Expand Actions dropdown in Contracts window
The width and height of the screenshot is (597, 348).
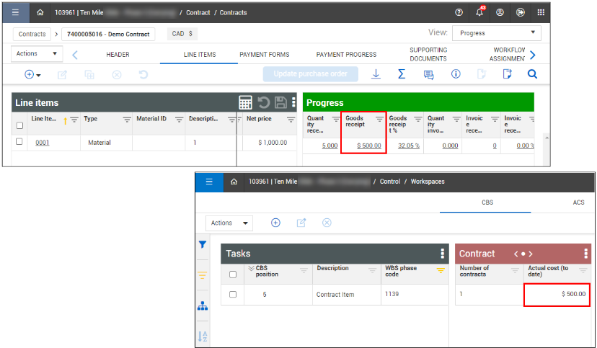(x=37, y=54)
